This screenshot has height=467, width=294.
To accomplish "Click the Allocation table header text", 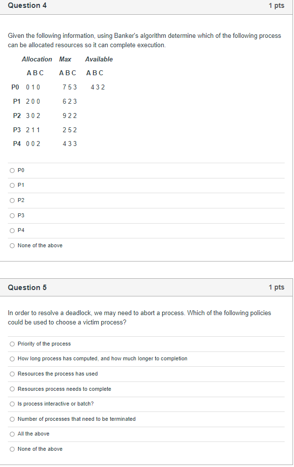I will 37,59.
